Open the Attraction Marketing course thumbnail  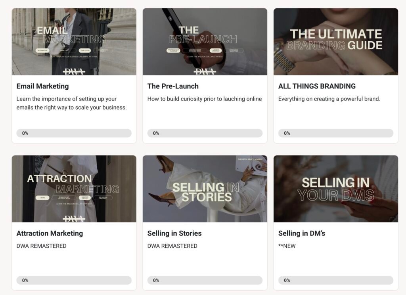pyautogui.click(x=74, y=189)
